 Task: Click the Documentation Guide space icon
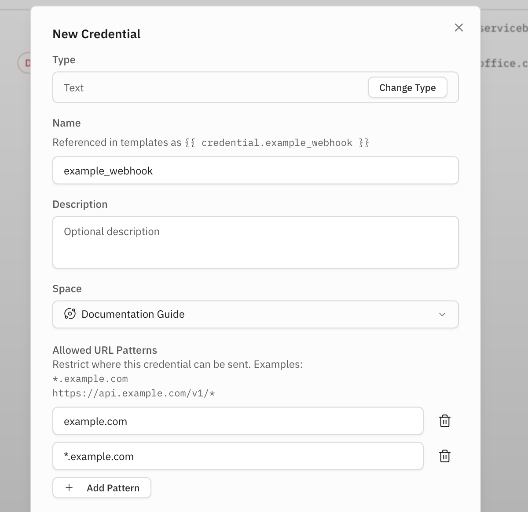click(70, 314)
